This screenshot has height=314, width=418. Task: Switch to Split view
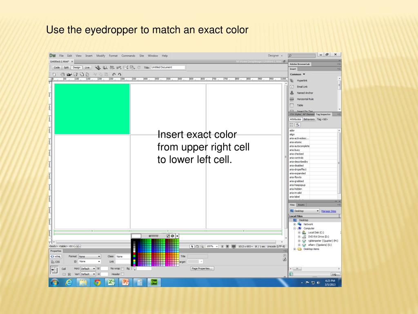pos(66,67)
